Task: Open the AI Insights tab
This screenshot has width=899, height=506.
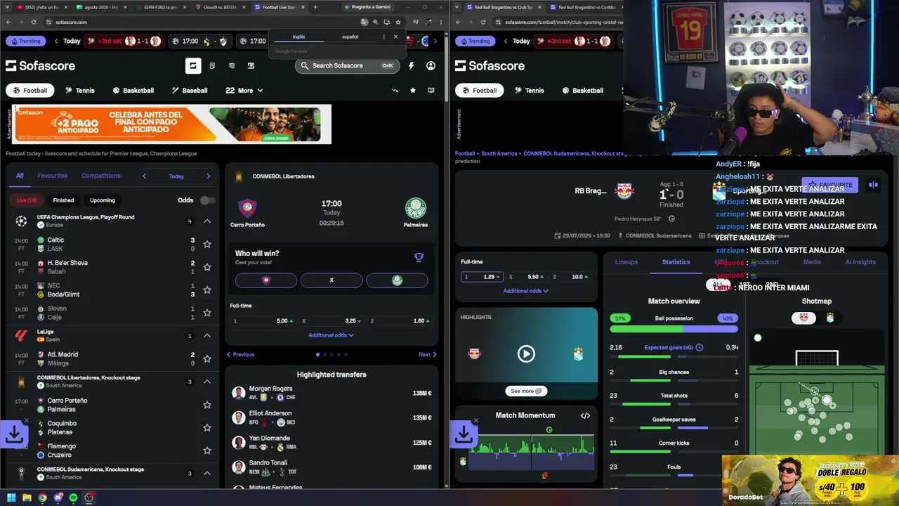Action: pos(860,262)
